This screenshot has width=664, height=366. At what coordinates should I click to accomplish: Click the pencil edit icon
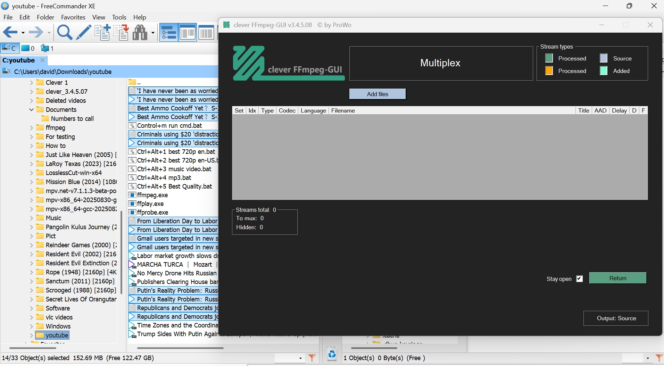(83, 33)
